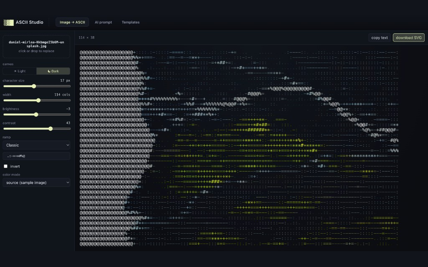Select the Light canvas option
This screenshot has width=428, height=267.
[20, 71]
